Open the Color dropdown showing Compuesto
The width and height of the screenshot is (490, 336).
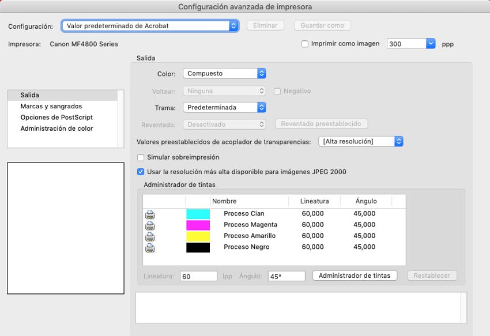point(224,73)
